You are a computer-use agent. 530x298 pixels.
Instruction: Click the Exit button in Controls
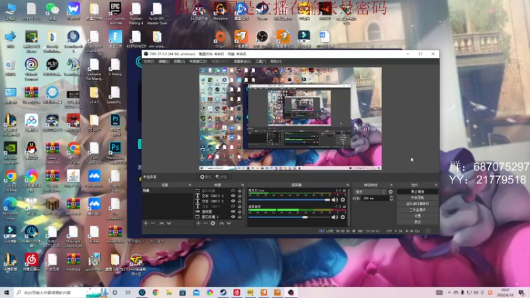(x=417, y=222)
